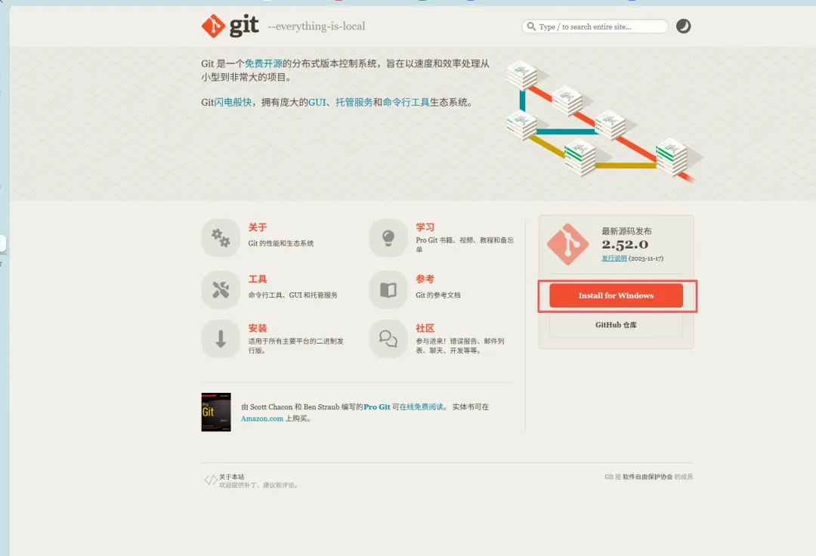Click the 参考 heading link
The width and height of the screenshot is (816, 556).
pos(425,280)
